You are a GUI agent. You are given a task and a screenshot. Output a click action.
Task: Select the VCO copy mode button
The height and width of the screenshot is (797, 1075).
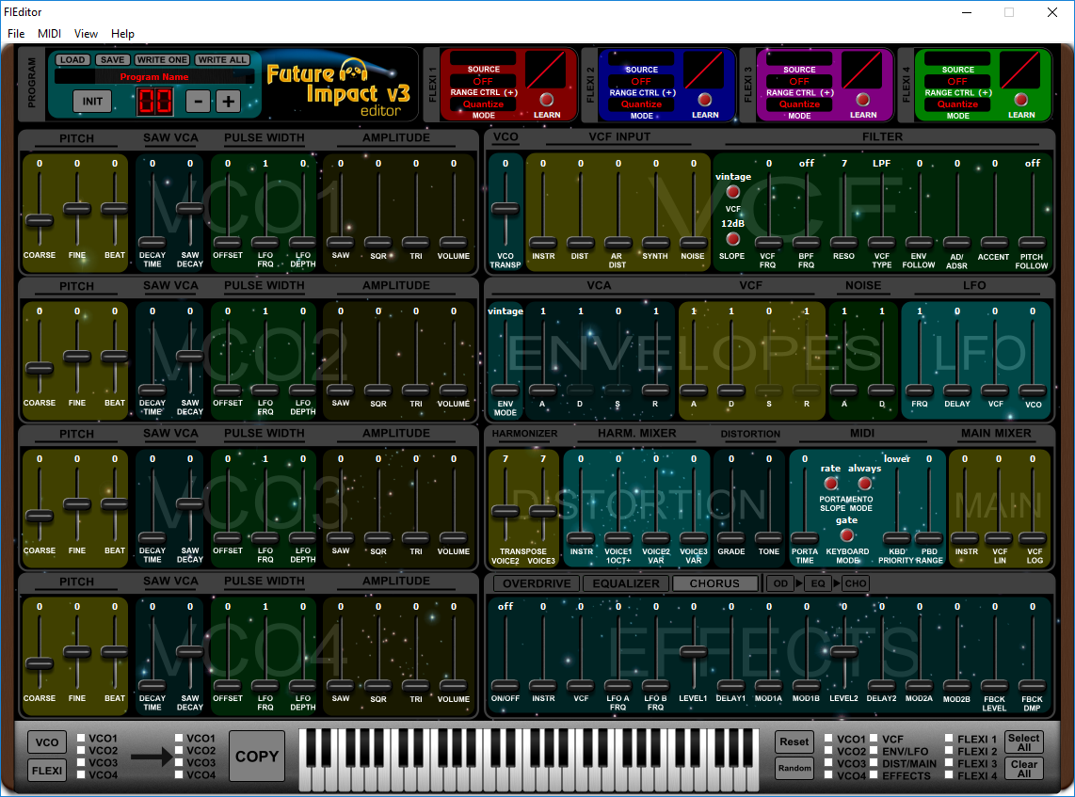47,742
